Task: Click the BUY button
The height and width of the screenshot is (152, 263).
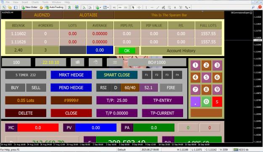Action: (x=15, y=88)
